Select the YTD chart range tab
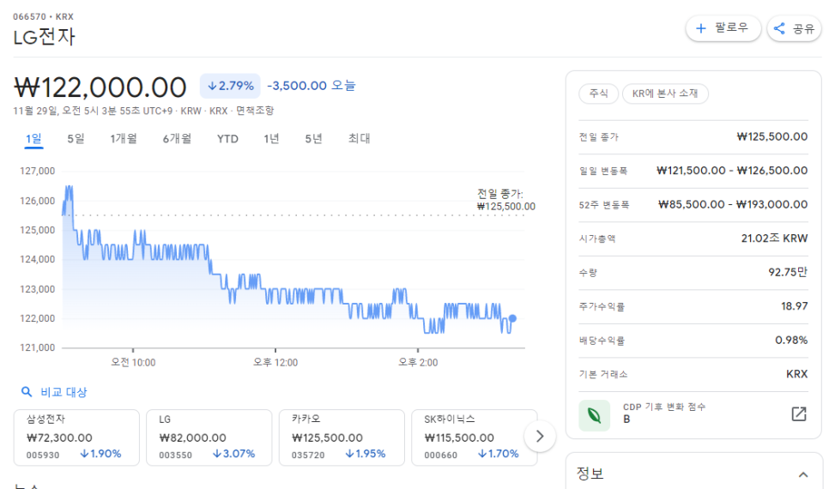This screenshot has height=489, width=829. [227, 138]
